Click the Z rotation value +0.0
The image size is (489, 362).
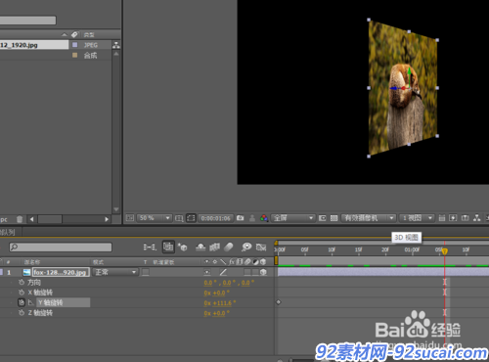click(x=219, y=313)
